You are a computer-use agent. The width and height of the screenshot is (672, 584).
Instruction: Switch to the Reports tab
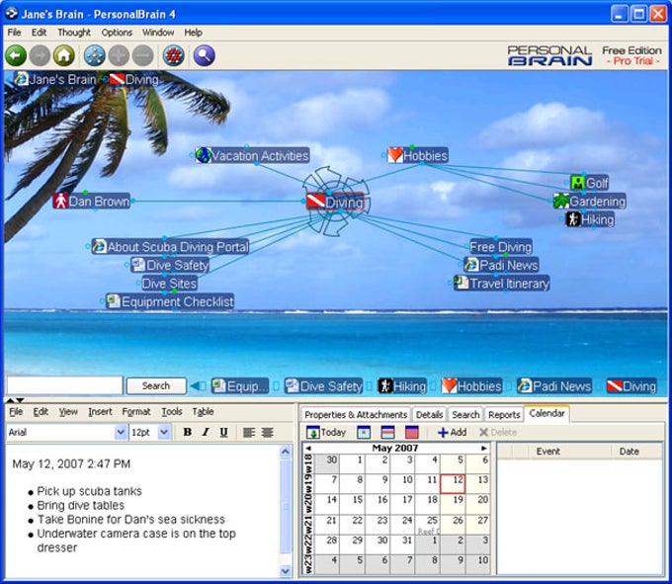pyautogui.click(x=504, y=415)
